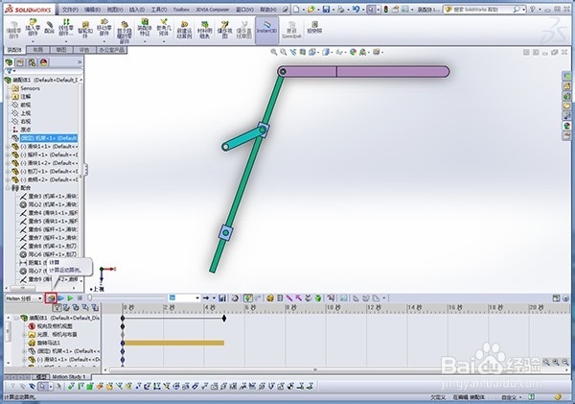Collapse 装配体1 in the motion tree

coord(16,318)
